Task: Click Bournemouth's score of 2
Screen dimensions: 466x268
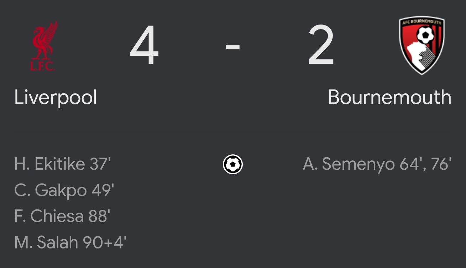Action: pos(321,45)
